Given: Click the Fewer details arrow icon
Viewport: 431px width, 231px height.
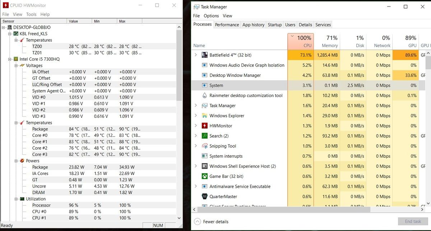Looking at the screenshot, I should pyautogui.click(x=197, y=222).
